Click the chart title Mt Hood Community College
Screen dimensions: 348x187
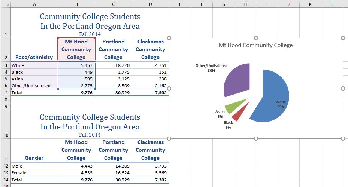(255, 45)
